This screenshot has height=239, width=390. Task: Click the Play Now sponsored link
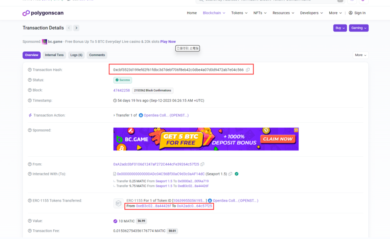[168, 42]
